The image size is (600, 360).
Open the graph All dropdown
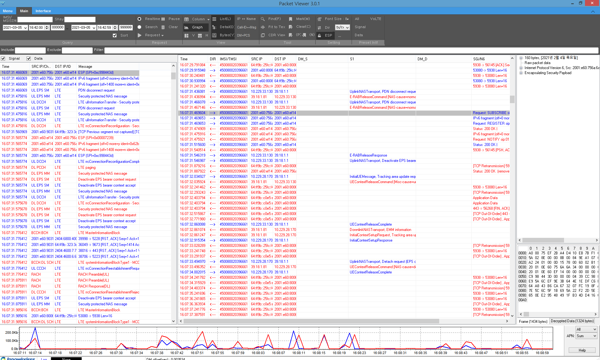(x=586, y=329)
